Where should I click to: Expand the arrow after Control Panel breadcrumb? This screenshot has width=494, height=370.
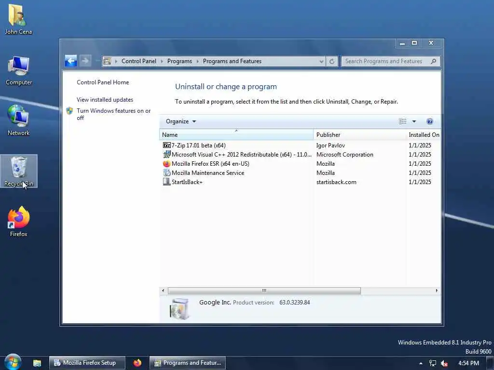click(162, 61)
